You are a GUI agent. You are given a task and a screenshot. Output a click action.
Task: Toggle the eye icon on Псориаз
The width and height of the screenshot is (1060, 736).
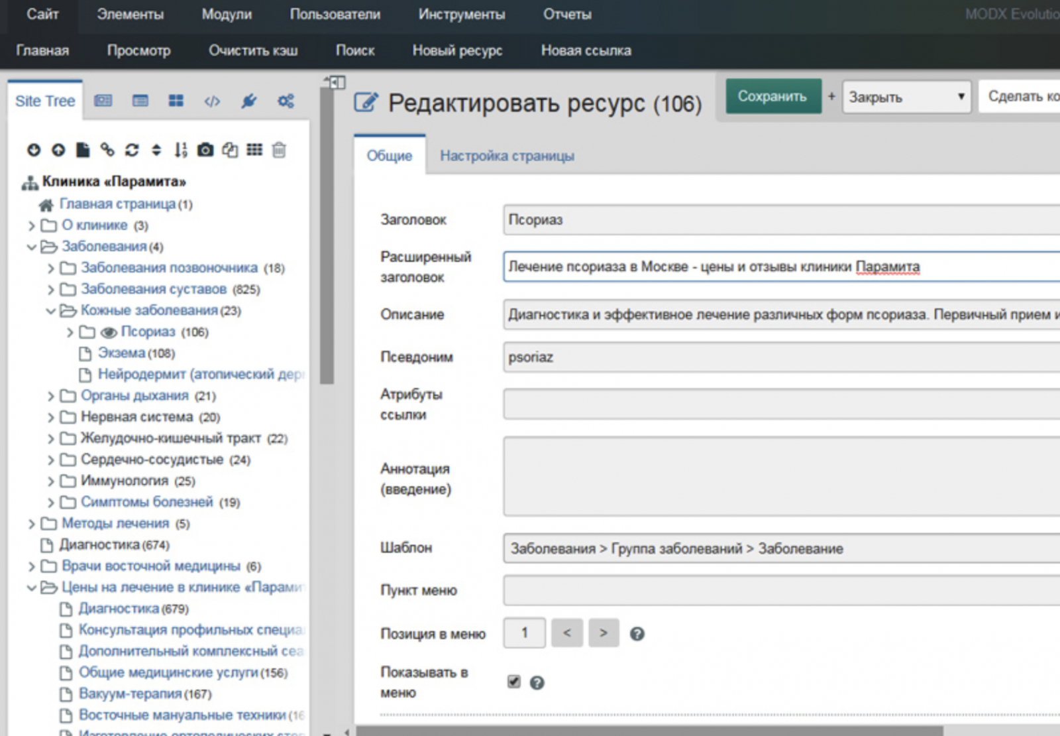pyautogui.click(x=108, y=332)
